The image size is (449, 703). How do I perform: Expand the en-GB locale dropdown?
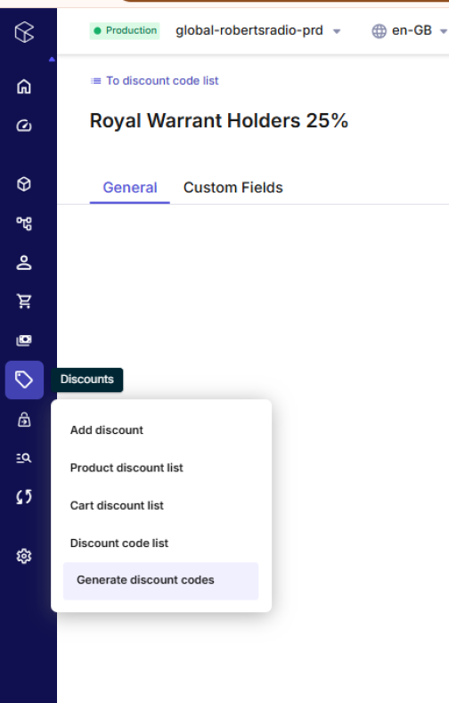tap(409, 30)
